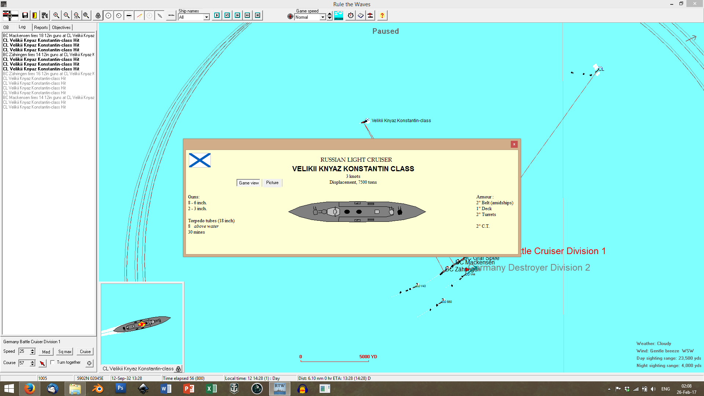
Task: Click the pause playback button
Action: tap(258, 15)
